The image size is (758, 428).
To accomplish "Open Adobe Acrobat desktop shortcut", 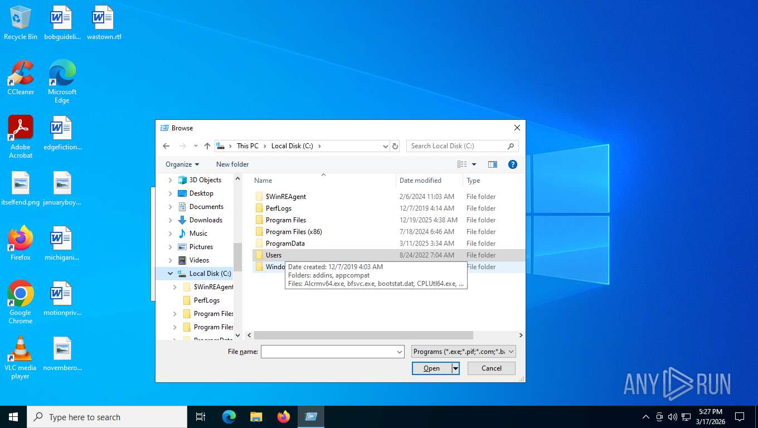I will [21, 137].
